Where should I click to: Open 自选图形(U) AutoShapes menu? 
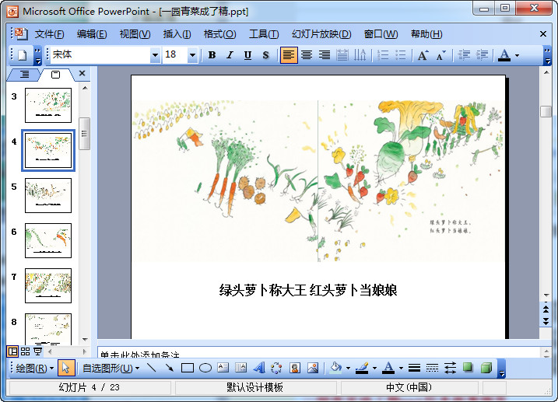(x=111, y=369)
